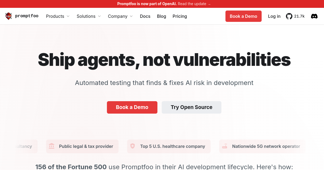Expand the Products dropdown menu
The height and width of the screenshot is (170, 324).
(x=58, y=16)
